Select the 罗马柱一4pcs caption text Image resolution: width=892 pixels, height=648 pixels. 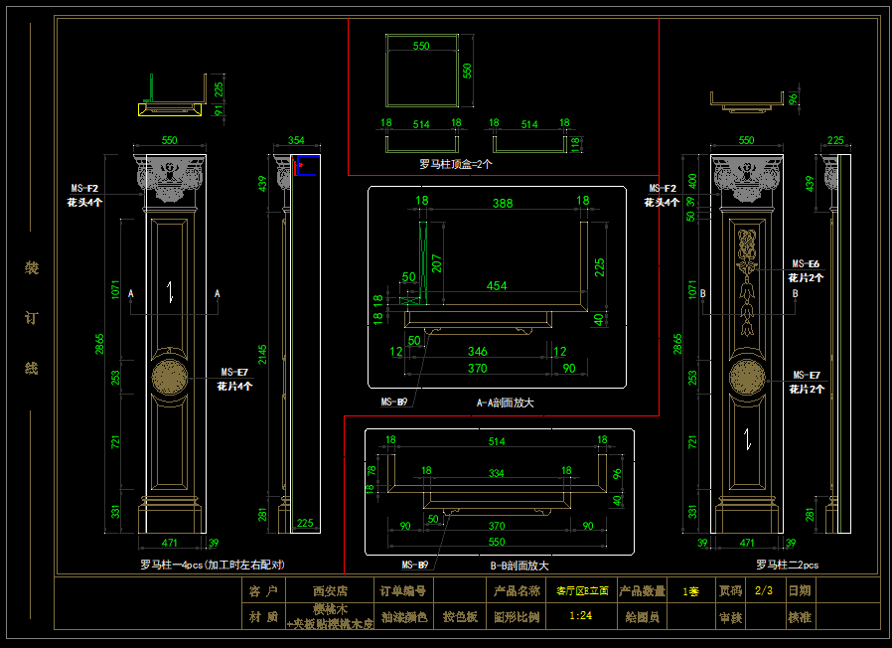point(213,564)
